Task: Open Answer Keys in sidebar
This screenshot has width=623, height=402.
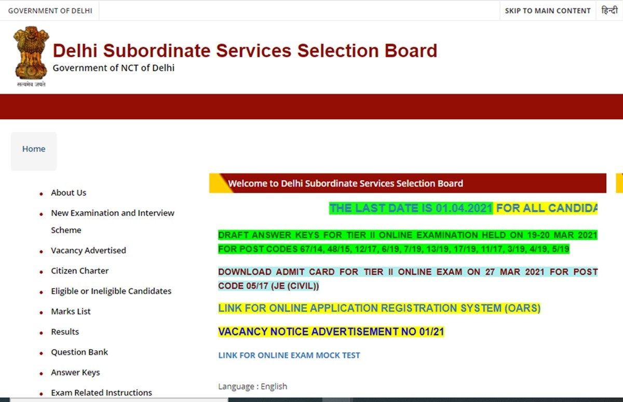Action: click(x=75, y=372)
